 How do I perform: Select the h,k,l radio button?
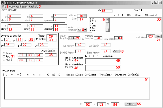click(x=4, y=56)
